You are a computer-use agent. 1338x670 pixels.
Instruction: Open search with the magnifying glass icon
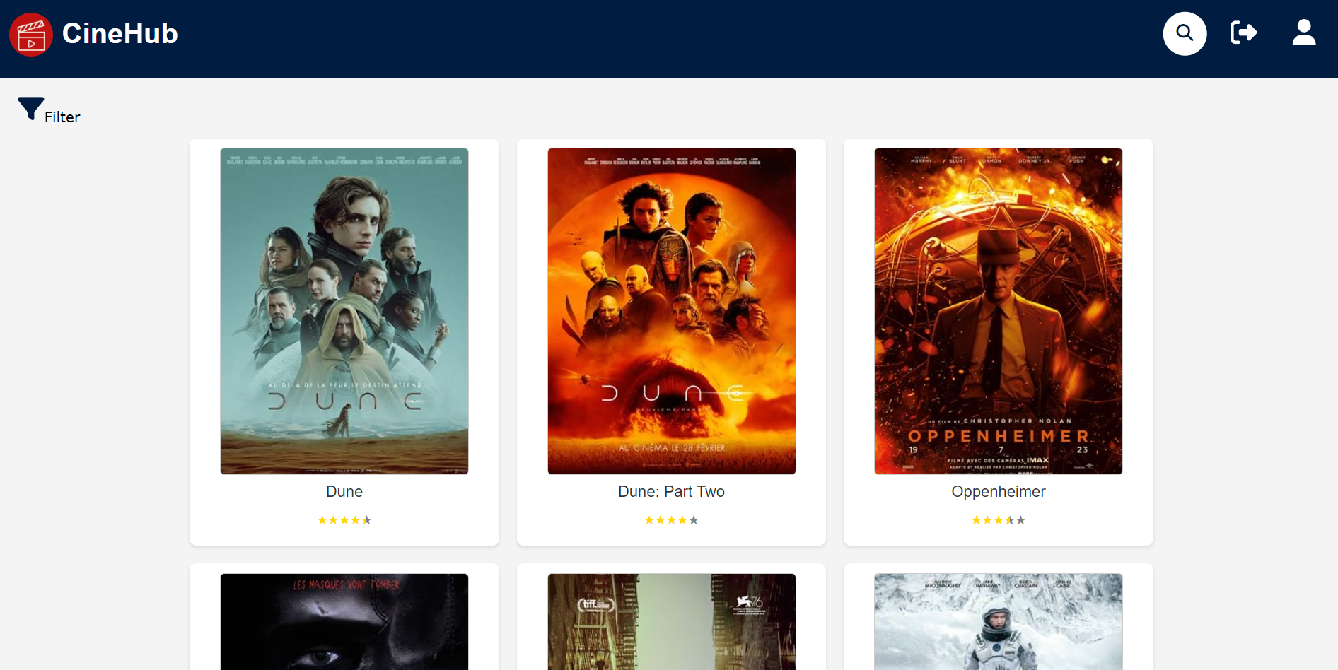[1185, 33]
